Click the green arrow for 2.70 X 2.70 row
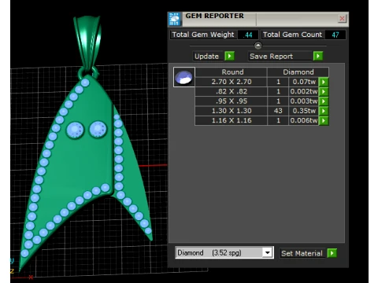The width and height of the screenshot is (378, 283). (324, 82)
